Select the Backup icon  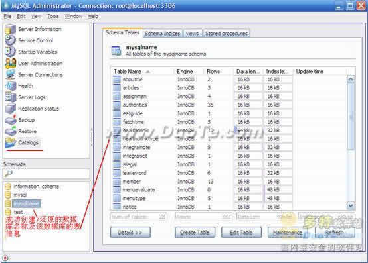[11, 120]
